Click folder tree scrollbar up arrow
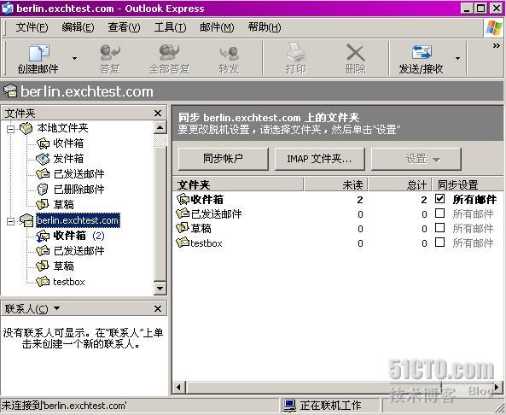The width and height of the screenshot is (506, 415). 160,127
